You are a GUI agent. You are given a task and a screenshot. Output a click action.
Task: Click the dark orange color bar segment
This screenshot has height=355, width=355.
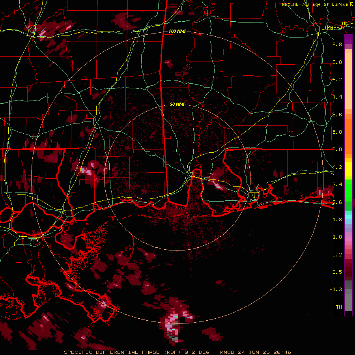[x=348, y=136]
